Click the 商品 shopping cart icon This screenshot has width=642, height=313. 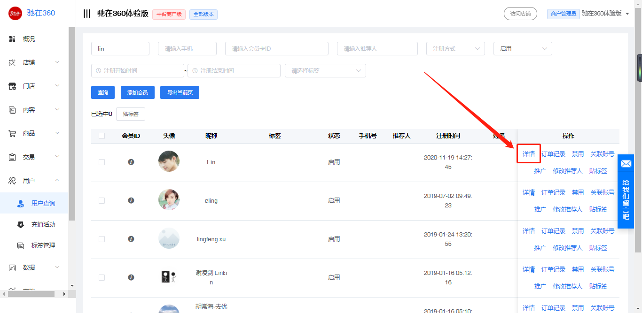point(13,133)
